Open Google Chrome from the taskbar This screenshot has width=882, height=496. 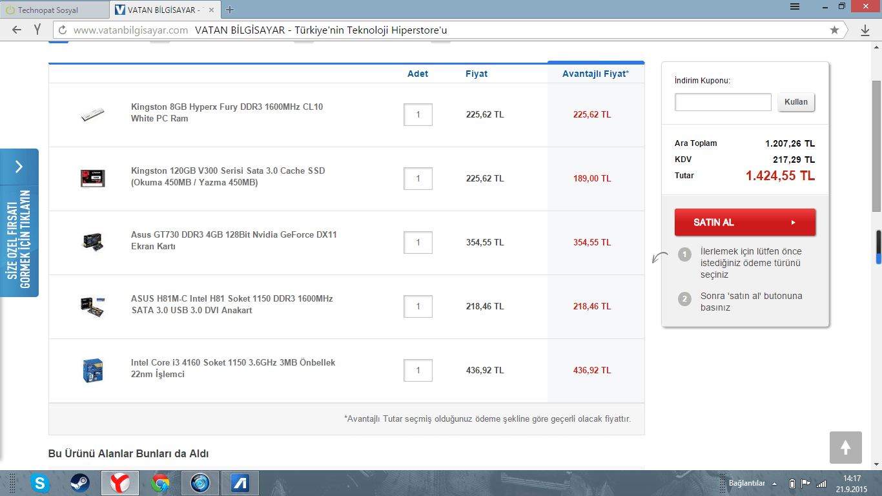tap(160, 483)
